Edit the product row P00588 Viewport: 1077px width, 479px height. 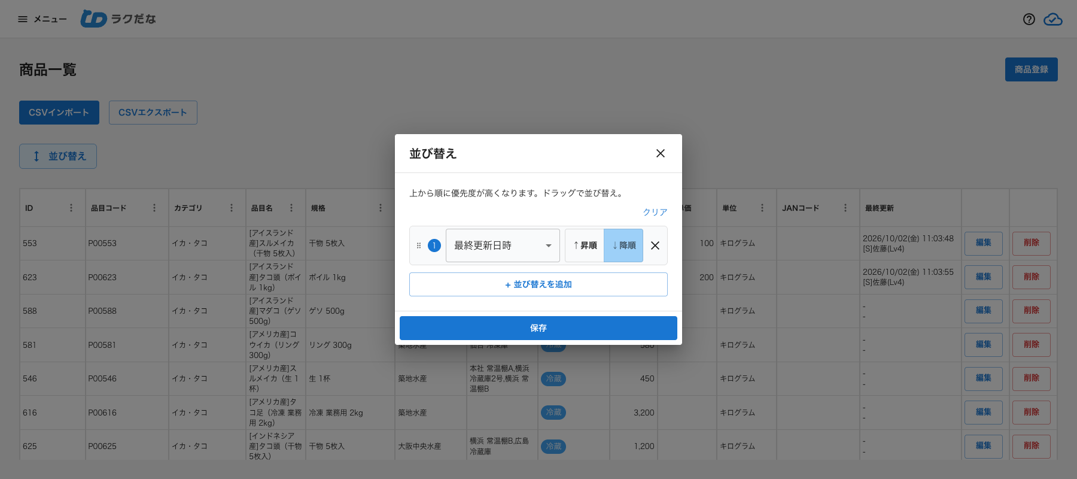tap(984, 311)
